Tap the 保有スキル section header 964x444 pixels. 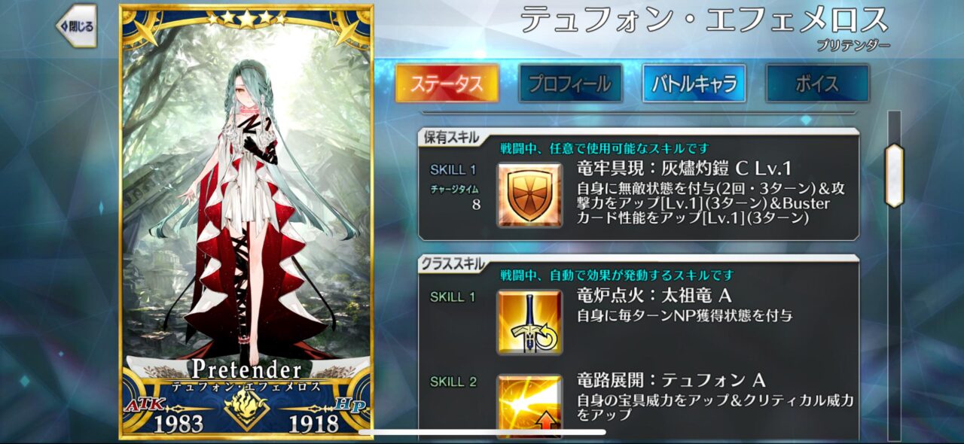[449, 138]
